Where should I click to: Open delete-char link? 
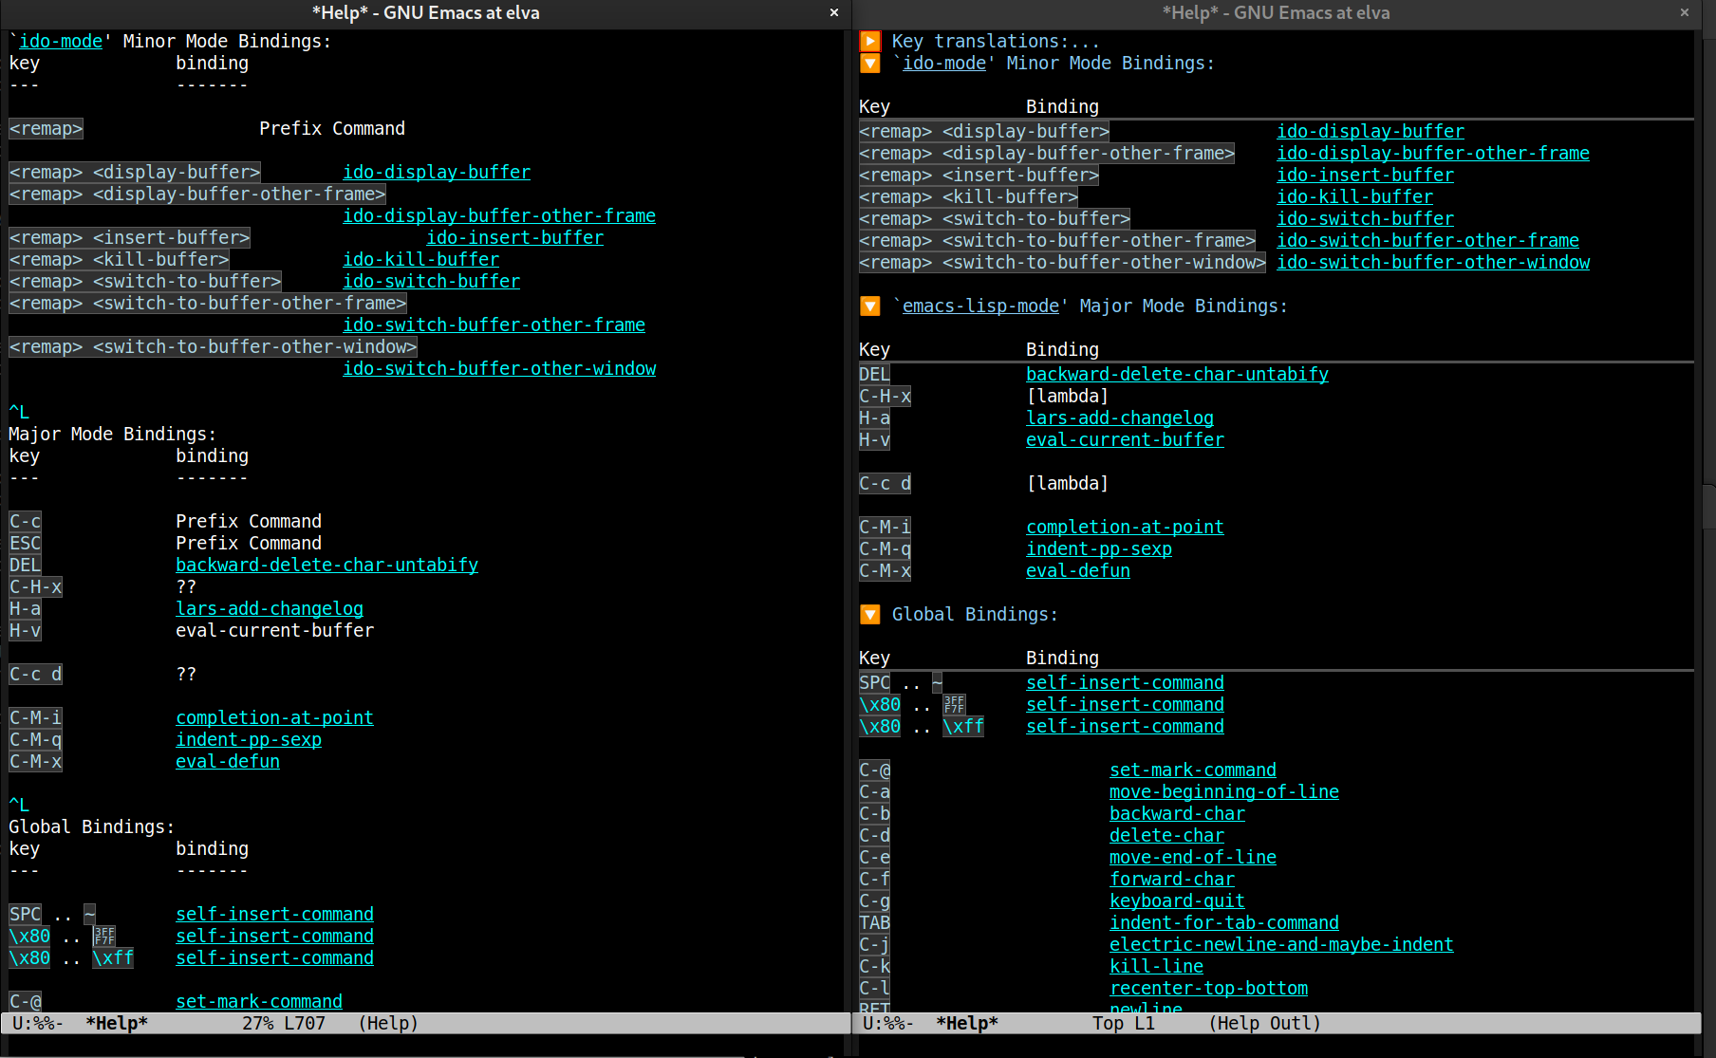1166,835
